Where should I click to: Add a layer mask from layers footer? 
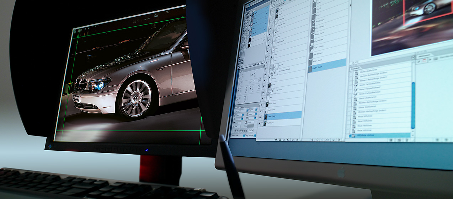(x=280, y=140)
